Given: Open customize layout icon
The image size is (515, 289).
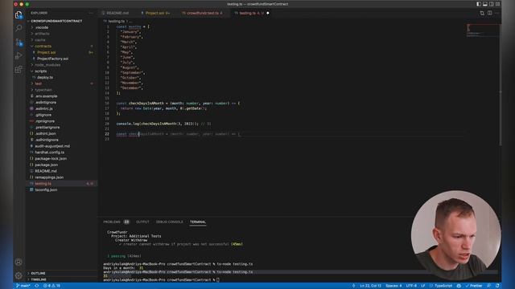Looking at the screenshot, I should pyautogui.click(x=498, y=4).
